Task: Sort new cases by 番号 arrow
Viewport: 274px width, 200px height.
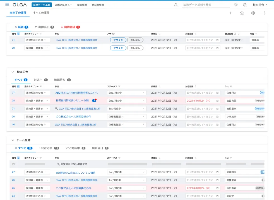Action: [x=18, y=34]
